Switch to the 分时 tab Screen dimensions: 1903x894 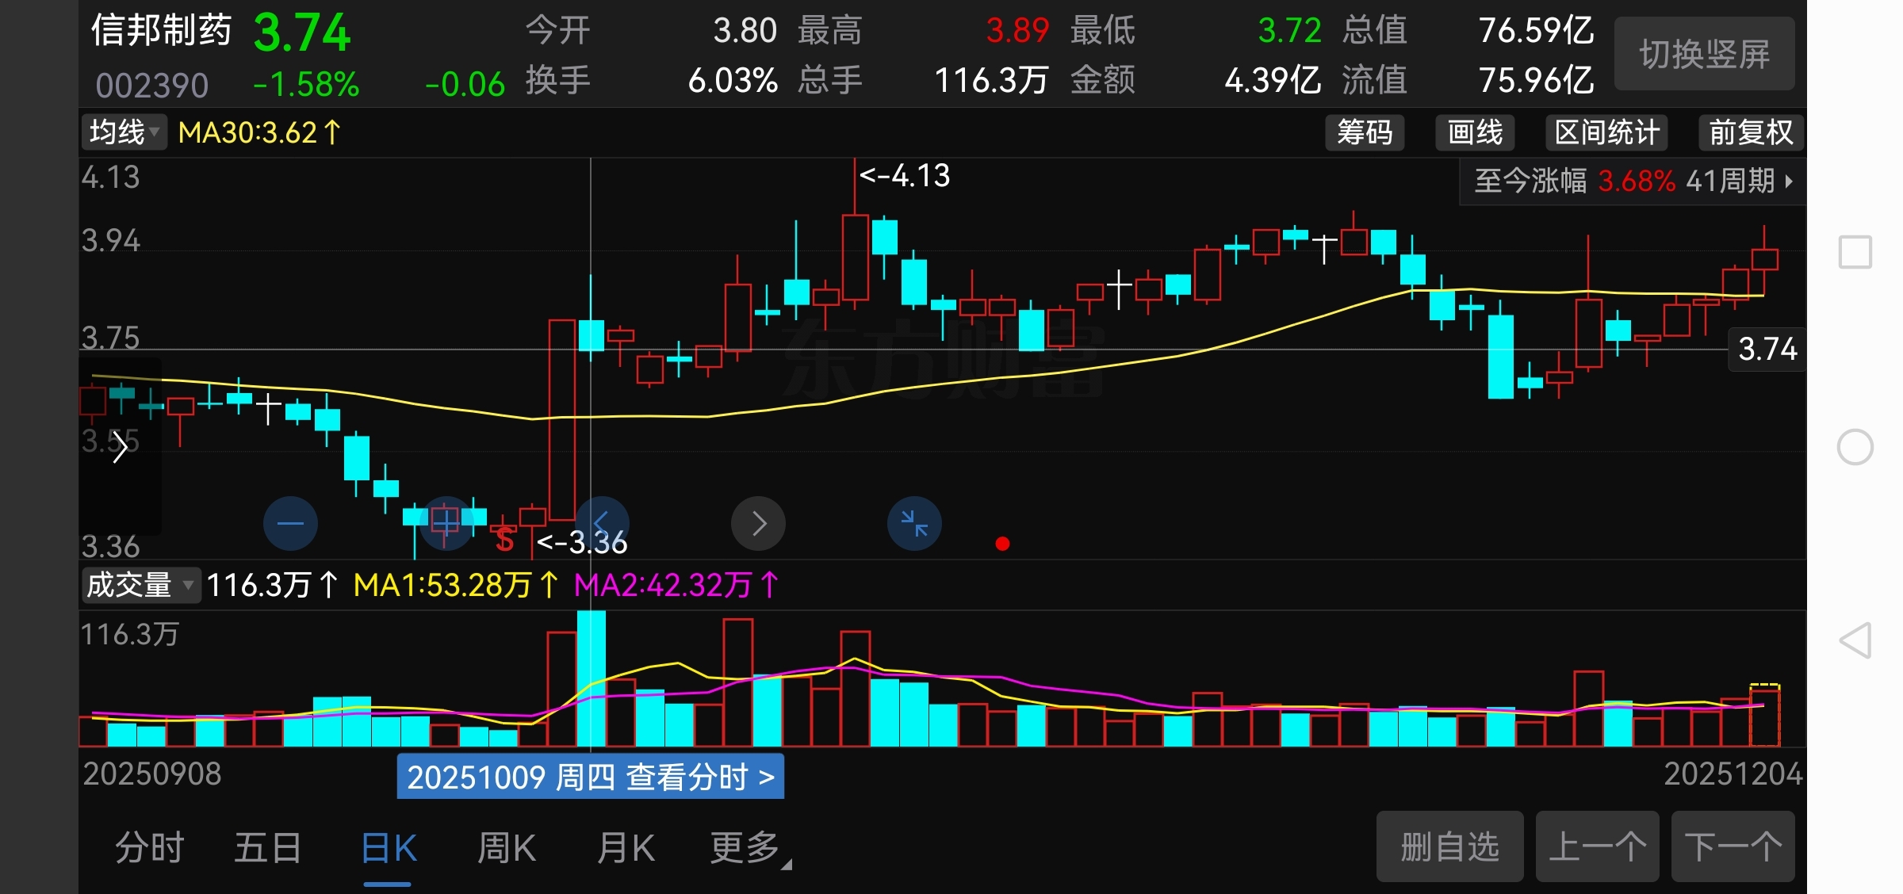coord(149,848)
